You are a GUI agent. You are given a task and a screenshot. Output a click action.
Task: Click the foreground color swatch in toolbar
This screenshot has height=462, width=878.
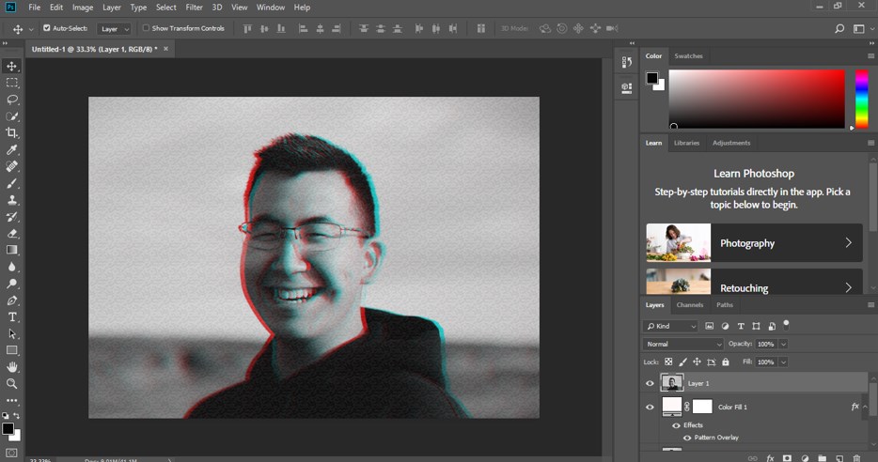8,428
